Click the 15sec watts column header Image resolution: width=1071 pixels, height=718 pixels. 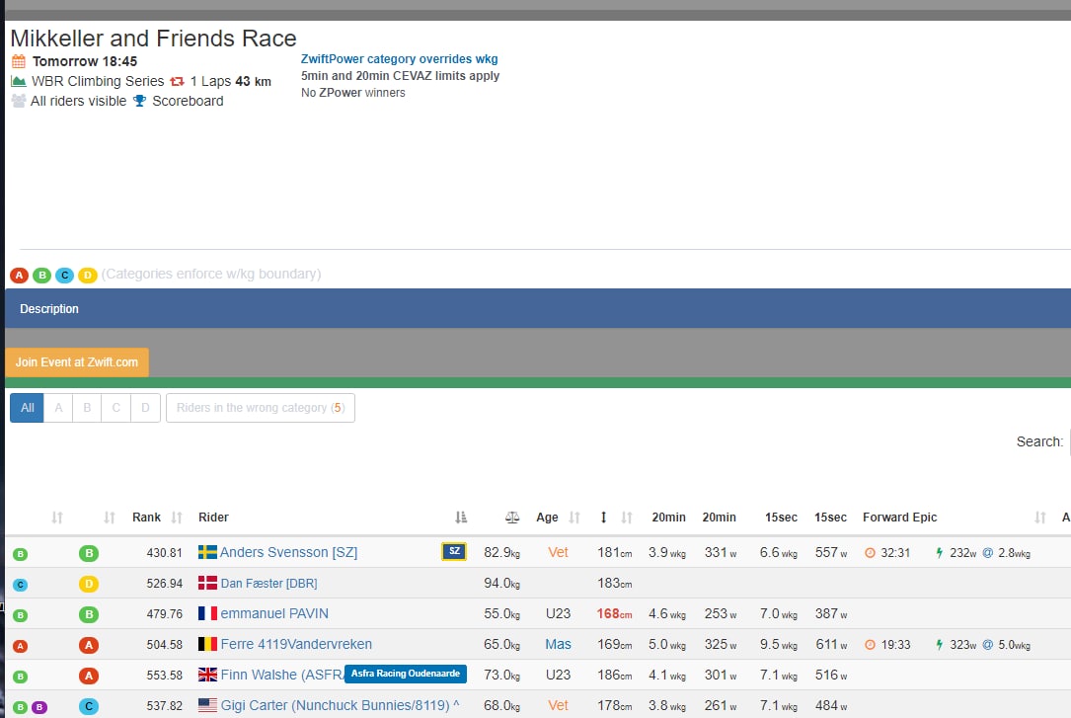pos(830,518)
